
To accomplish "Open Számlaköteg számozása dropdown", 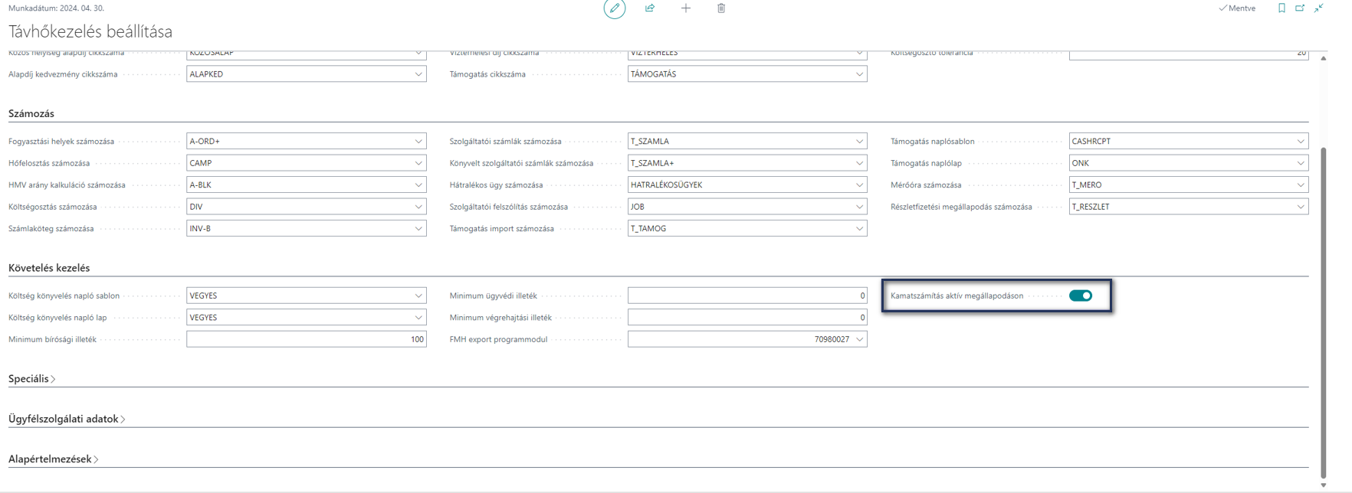I will 418,229.
